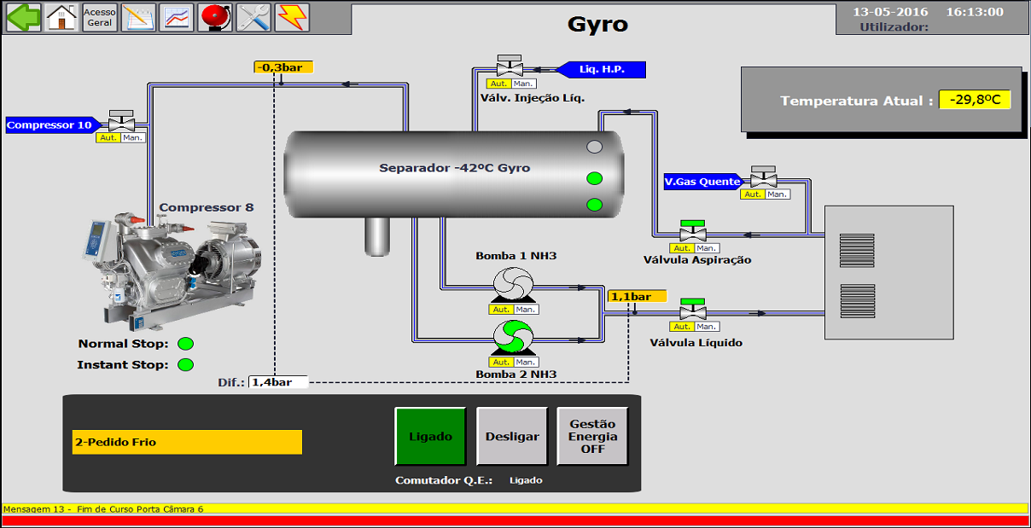Click the green Ligado button
This screenshot has height=528, width=1031.
click(430, 436)
